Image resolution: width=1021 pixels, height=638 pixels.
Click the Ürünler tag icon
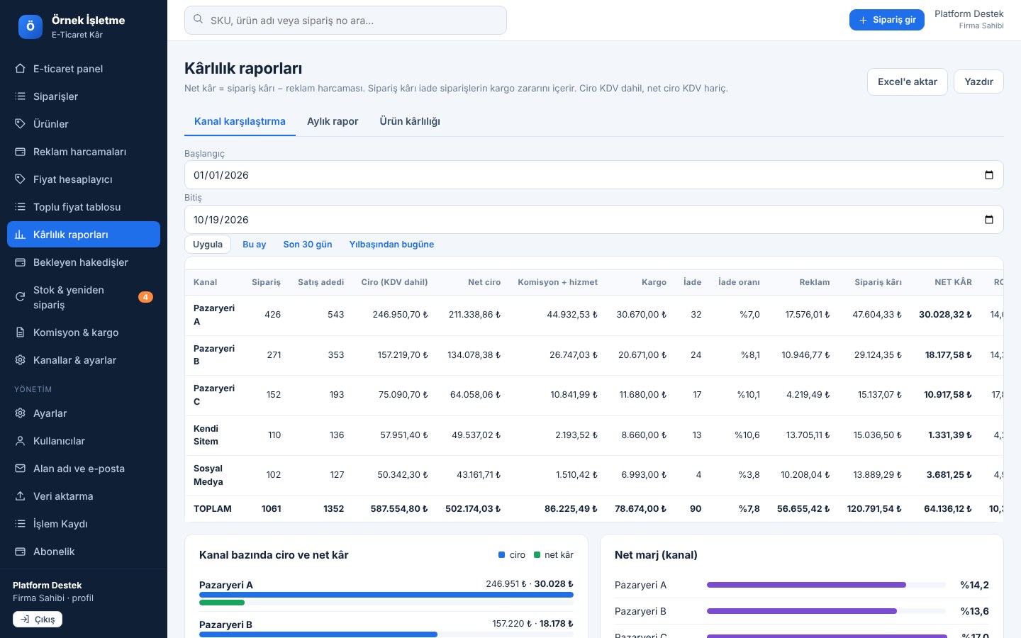point(20,124)
